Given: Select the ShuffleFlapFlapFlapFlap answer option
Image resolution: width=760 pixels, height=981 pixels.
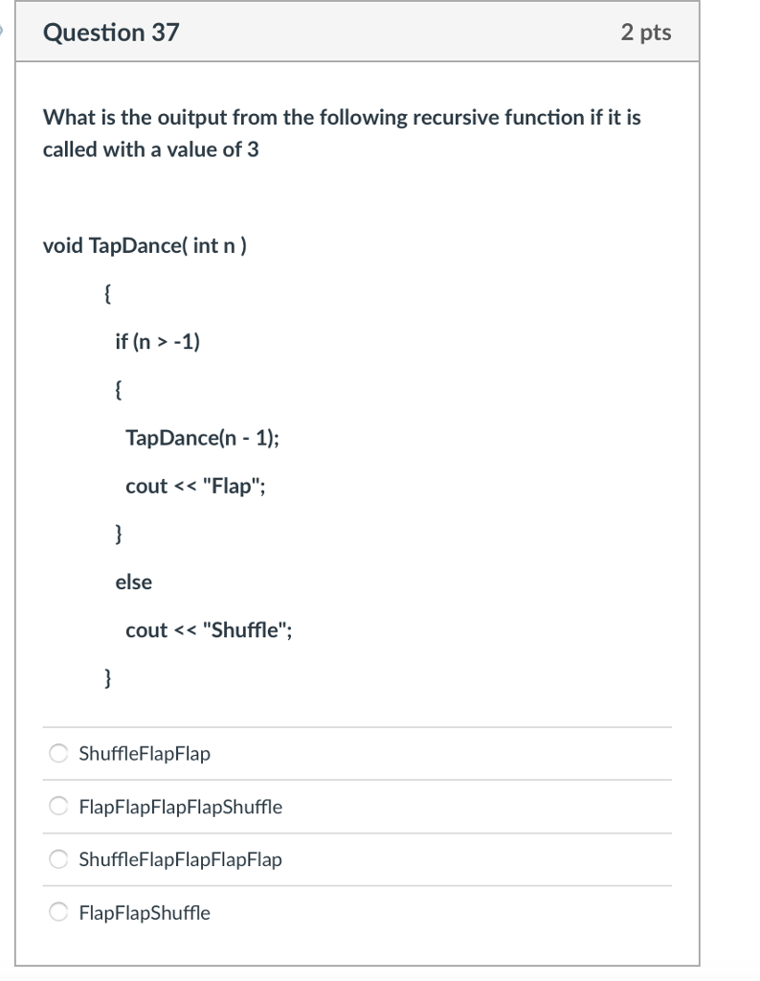Looking at the screenshot, I should pyautogui.click(x=56, y=859).
